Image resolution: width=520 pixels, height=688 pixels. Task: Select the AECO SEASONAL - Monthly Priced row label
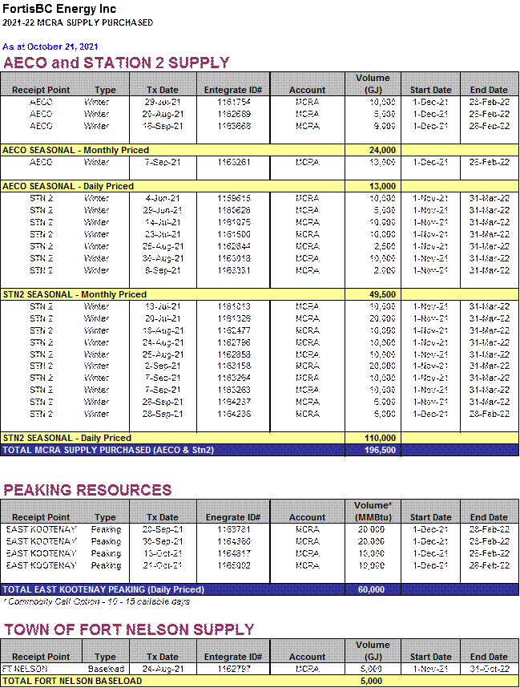point(75,150)
